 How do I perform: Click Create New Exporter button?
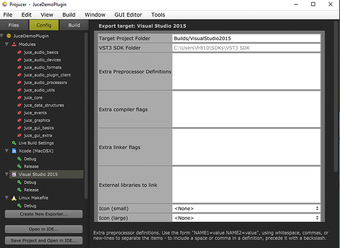click(x=44, y=214)
